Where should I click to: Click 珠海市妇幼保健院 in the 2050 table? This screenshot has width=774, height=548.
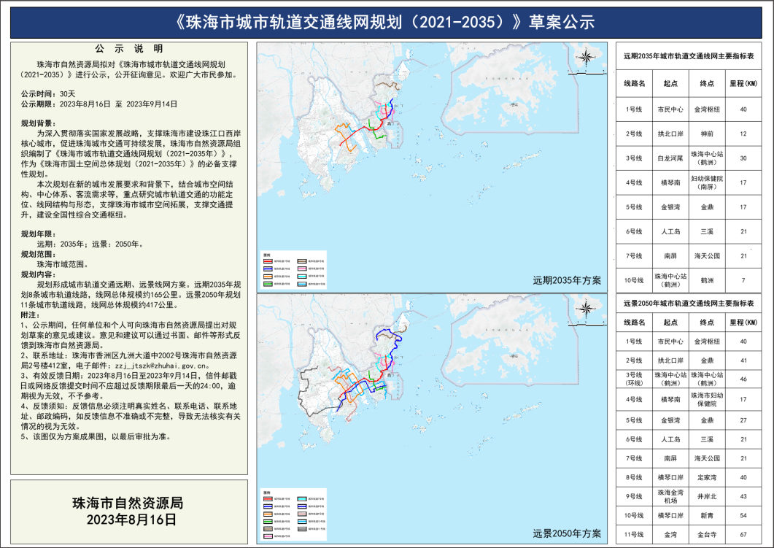click(707, 399)
